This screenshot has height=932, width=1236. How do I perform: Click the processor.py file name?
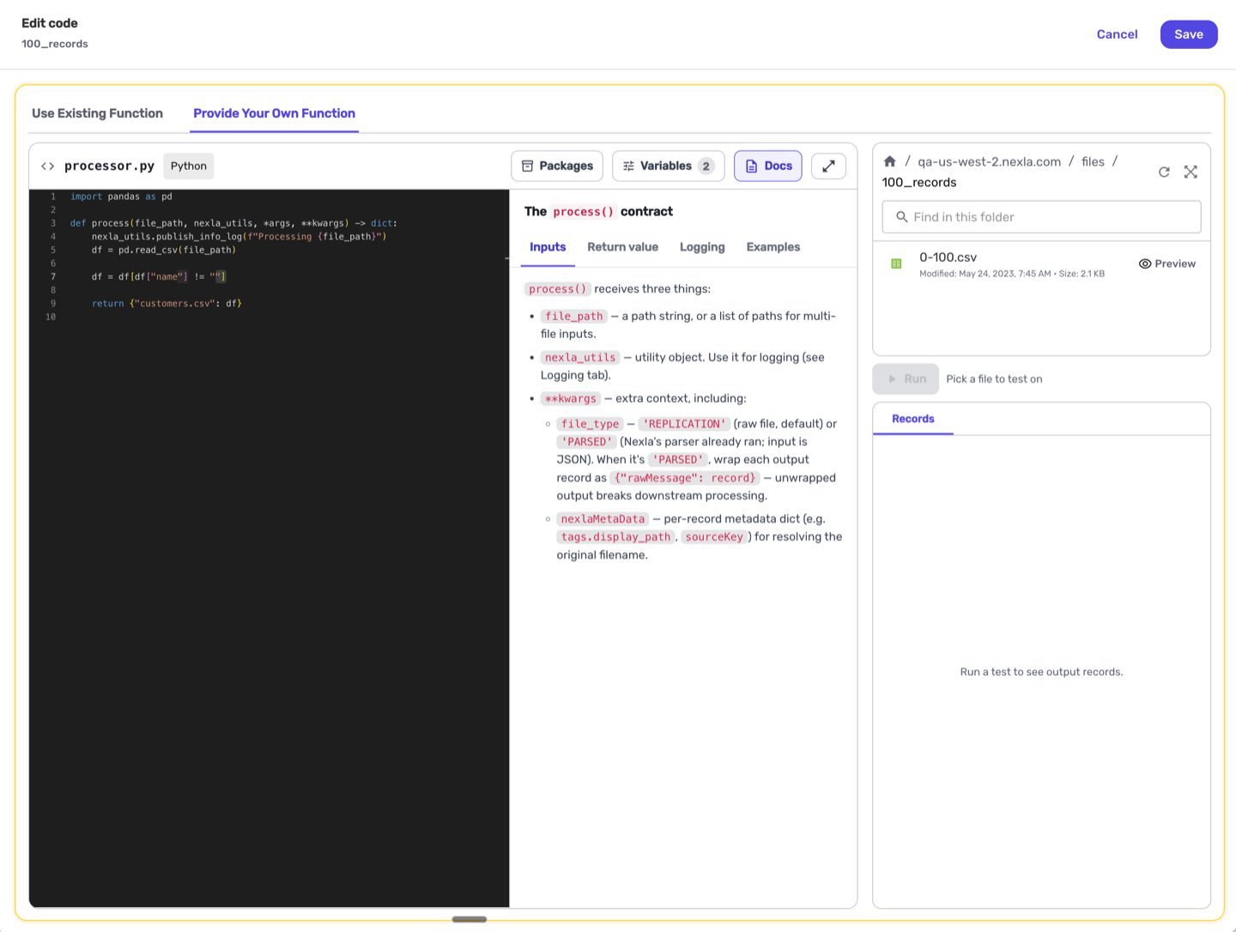click(109, 166)
